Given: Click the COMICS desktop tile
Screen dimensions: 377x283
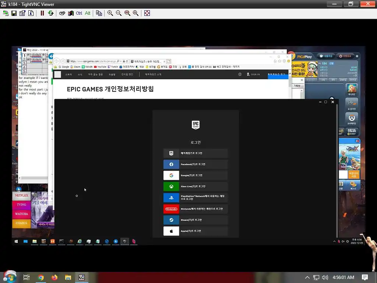Looking at the screenshot, I should (21, 223).
